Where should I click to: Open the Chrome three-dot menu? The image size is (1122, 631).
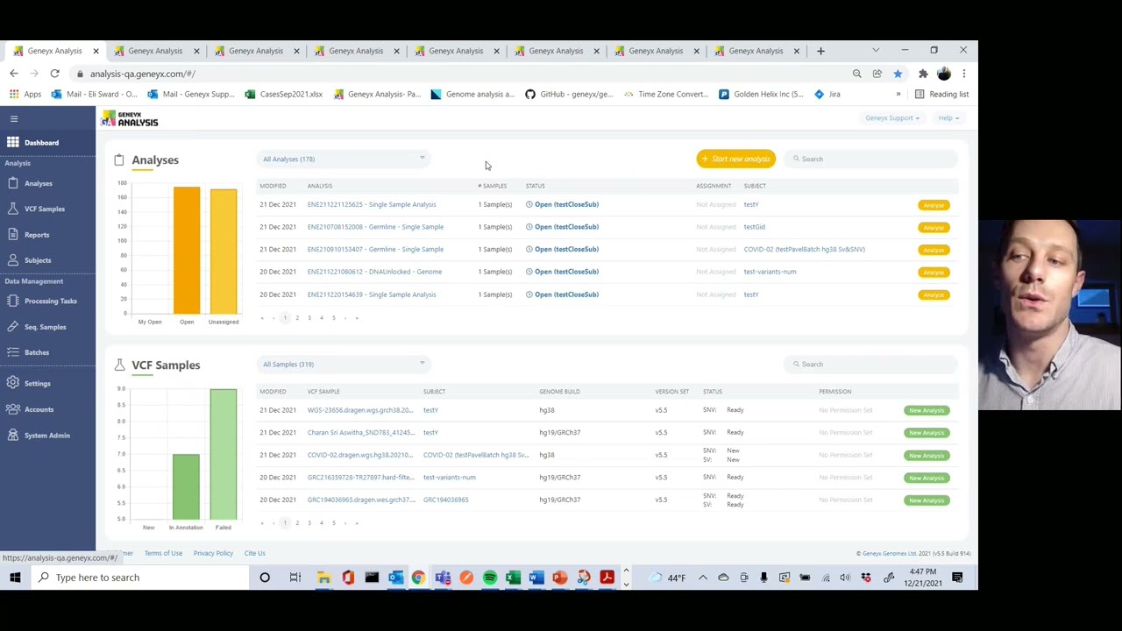[963, 74]
